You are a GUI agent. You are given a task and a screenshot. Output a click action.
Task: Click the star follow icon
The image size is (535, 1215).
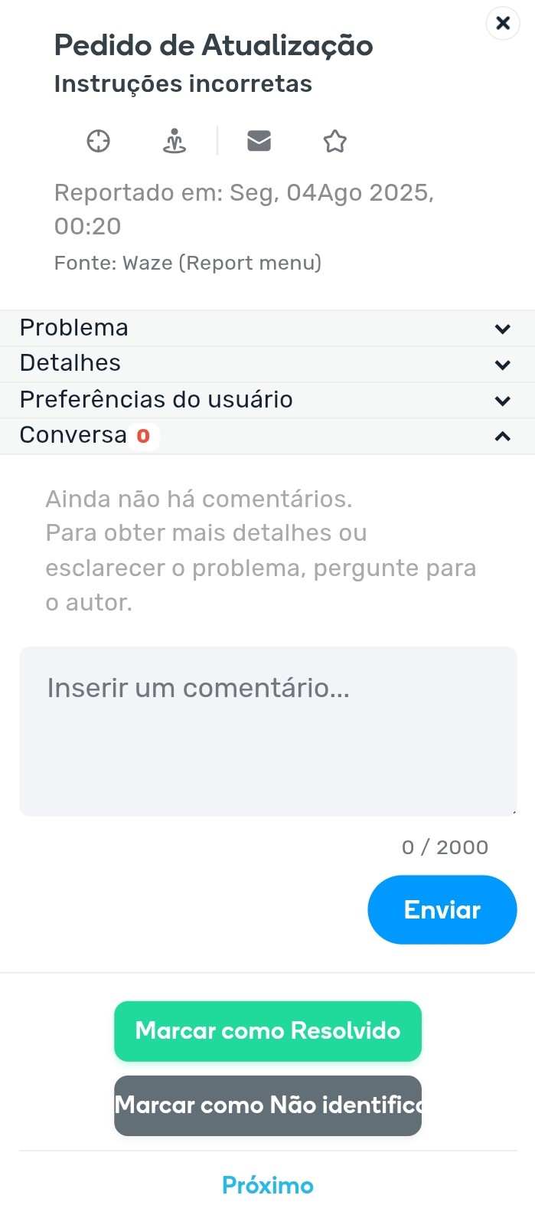coord(334,142)
